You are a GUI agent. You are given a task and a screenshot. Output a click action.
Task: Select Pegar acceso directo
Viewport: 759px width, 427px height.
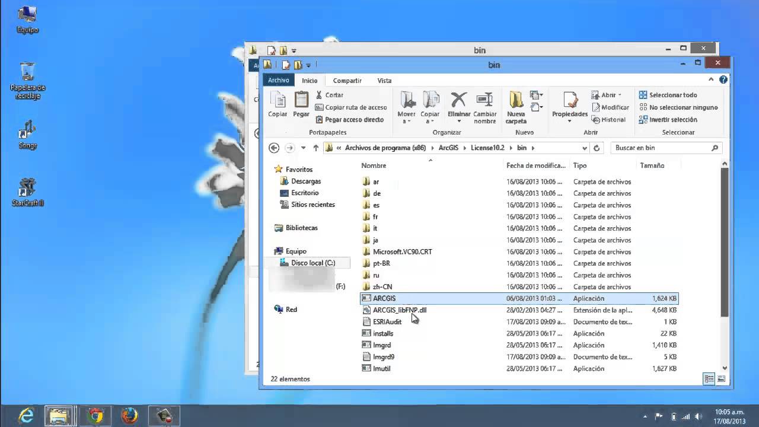(350, 119)
